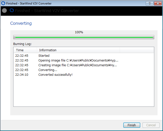The image size is (163, 131).
Task: Click the grey back circle button
Action: 4,11
